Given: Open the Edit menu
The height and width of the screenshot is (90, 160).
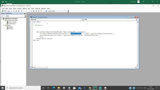Looking at the screenshot, I should 7,8.
